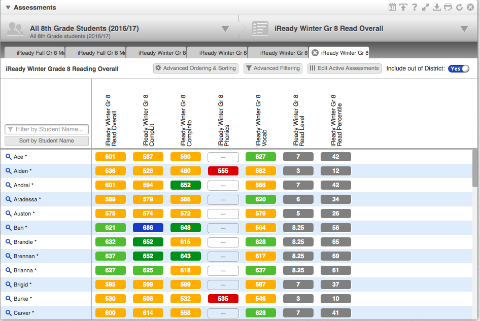Close the Assessments panel with X icon
The image size is (480, 321).
click(470, 7)
